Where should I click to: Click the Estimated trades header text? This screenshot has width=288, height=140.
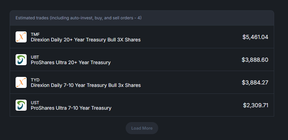pyautogui.click(x=79, y=18)
